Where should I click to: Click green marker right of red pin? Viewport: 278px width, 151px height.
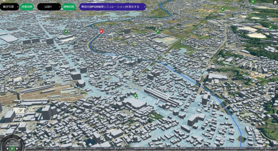[x=158, y=31]
